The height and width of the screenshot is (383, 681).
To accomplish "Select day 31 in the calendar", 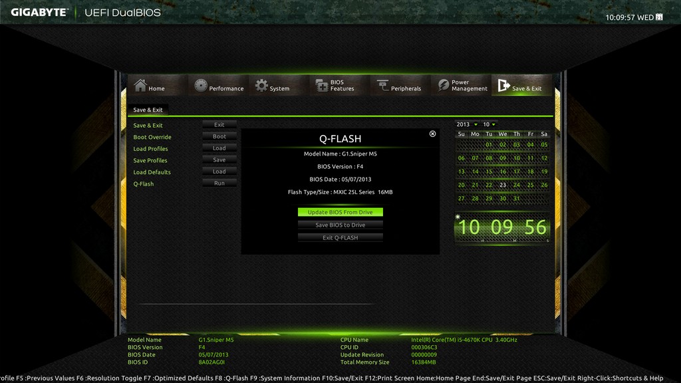I will 516,198.
